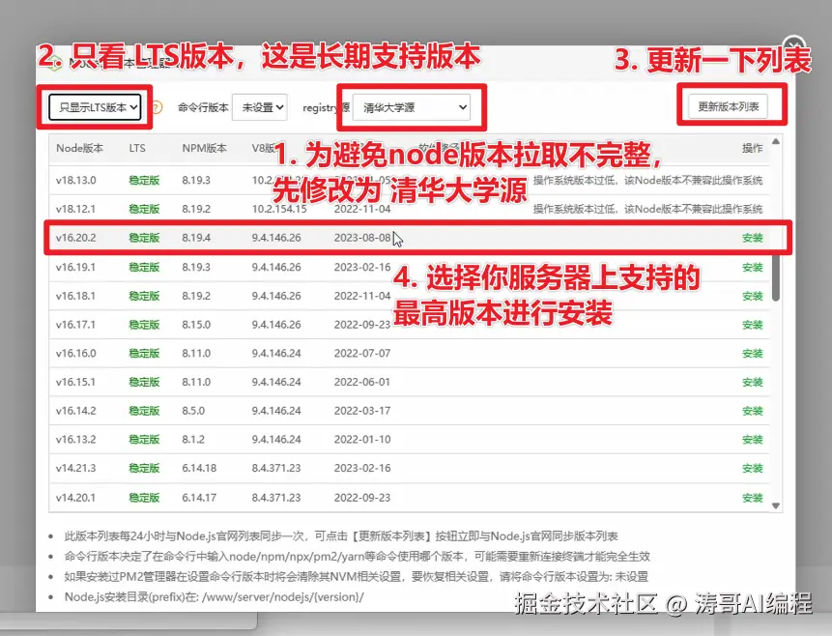Install Node version v16.15.1
Screen dimensions: 832x636
click(x=753, y=382)
